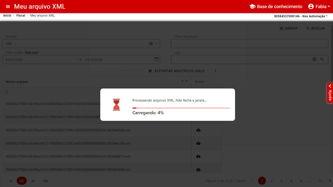Click the Loja search magnifier icon
The height and width of the screenshot is (187, 333).
click(322, 59)
